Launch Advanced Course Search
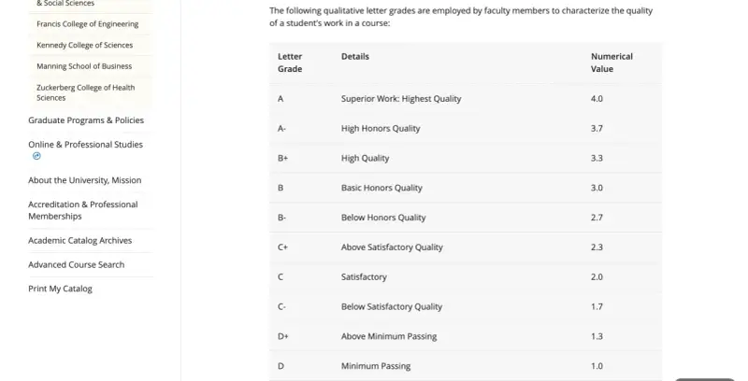Screen dimensions: 748x381 point(77,265)
